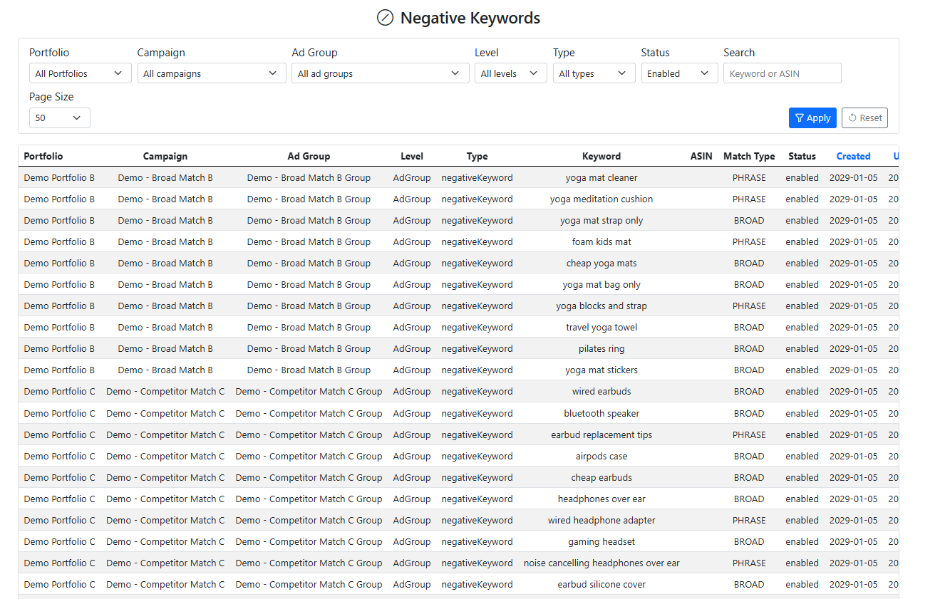Click the Match Type column header
Screen dimensions: 945x599
(x=748, y=156)
